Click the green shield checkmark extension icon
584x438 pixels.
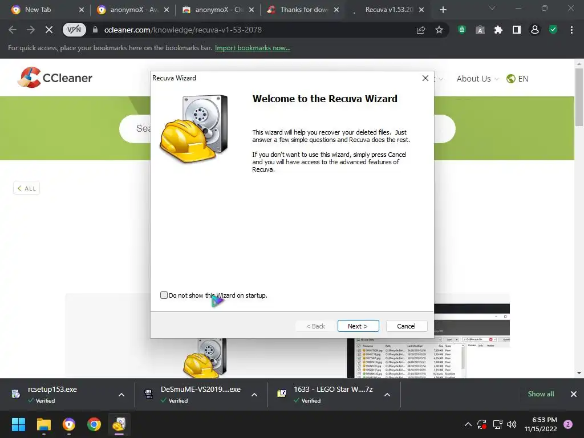pyautogui.click(x=553, y=30)
